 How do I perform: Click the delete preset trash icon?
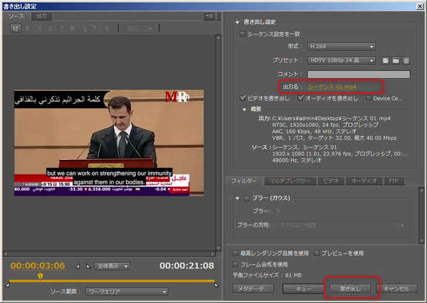pyautogui.click(x=406, y=60)
